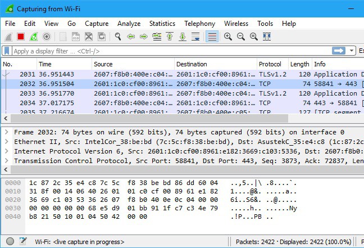Image resolution: width=364 pixels, height=248 pixels.
Task: Open the Capture menu
Action: 97,24
